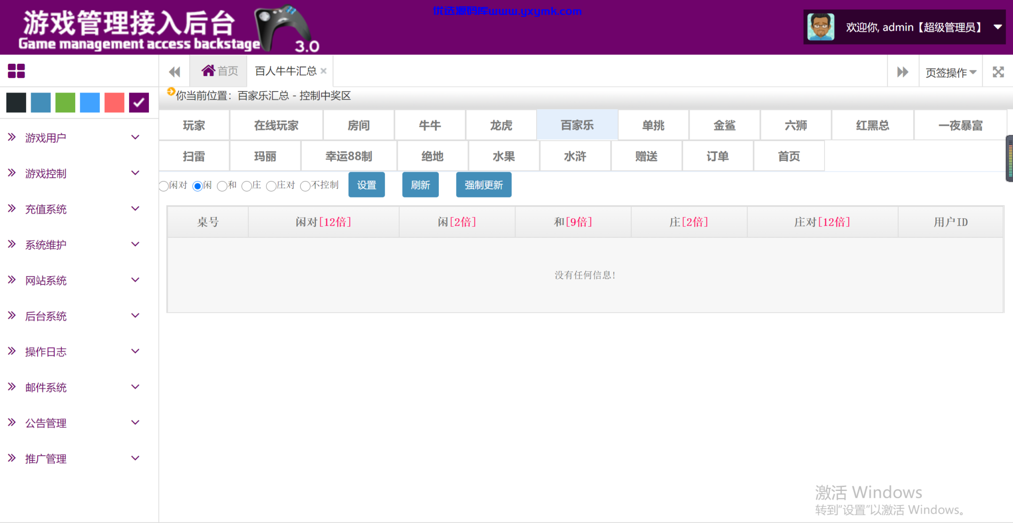This screenshot has width=1013, height=523.
Task: Expand 网站系统 menu chevron
Action: click(x=135, y=280)
